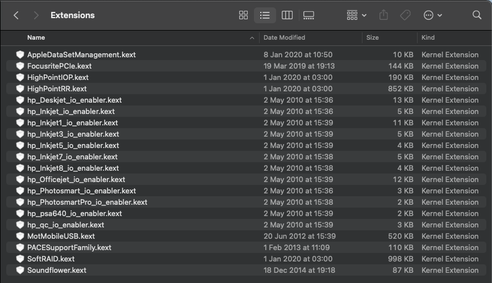Select Soundflower.kext file
492x283 pixels.
(57, 270)
